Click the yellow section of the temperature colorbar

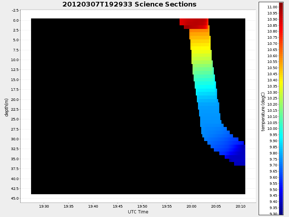pos(281,85)
